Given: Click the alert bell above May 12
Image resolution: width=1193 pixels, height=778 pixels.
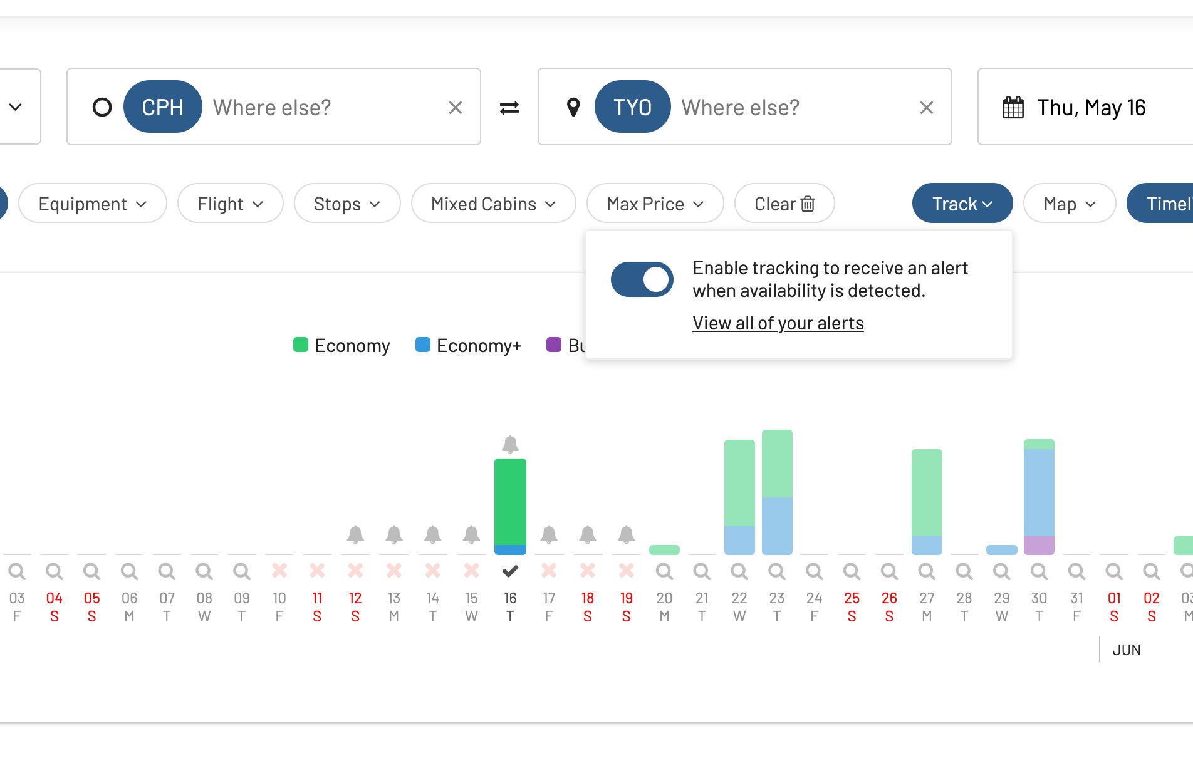Looking at the screenshot, I should pyautogui.click(x=355, y=534).
